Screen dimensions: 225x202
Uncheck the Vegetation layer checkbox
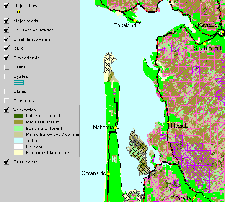(7, 110)
